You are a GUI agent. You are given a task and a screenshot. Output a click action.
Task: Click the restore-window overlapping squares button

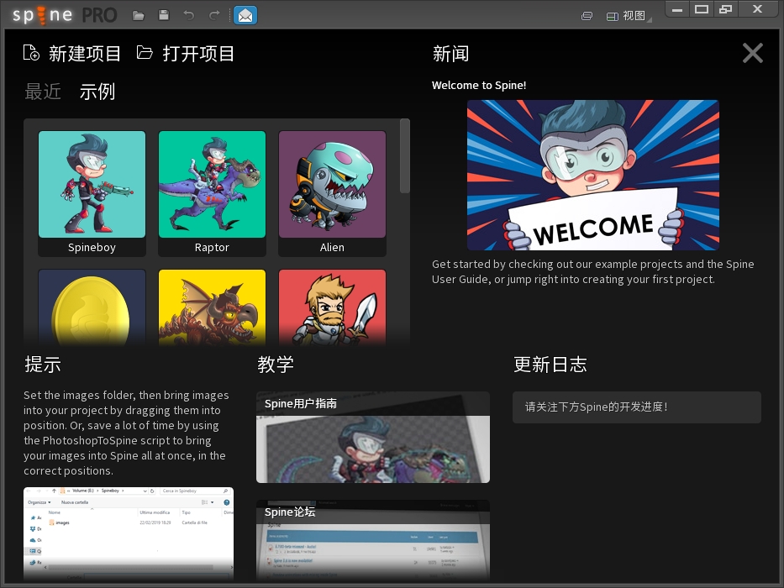coord(725,9)
